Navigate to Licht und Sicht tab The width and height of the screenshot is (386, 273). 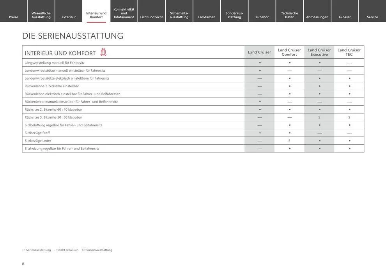(x=152, y=17)
